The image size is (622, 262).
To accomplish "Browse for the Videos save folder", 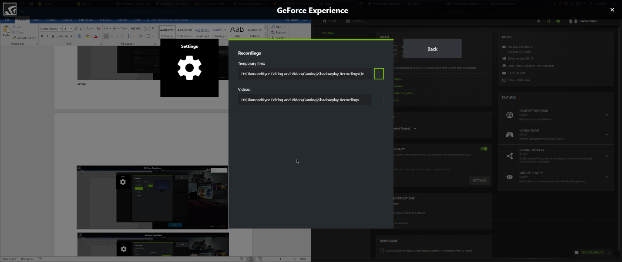I will tap(379, 100).
